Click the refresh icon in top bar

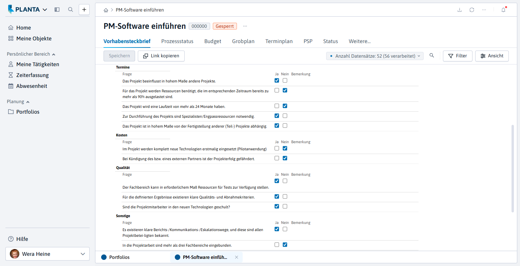pos(472,10)
